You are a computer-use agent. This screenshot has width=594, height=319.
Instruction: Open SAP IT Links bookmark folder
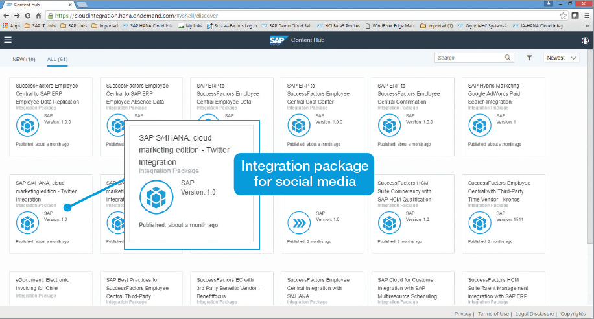pos(40,26)
